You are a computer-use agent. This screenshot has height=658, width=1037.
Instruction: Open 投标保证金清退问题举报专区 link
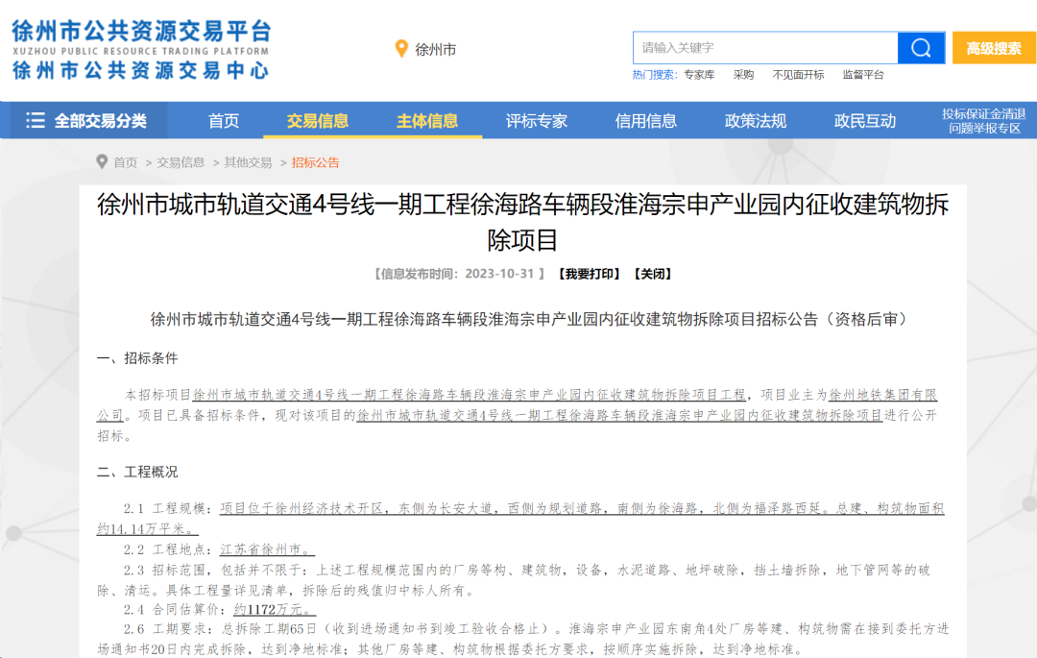(x=984, y=121)
